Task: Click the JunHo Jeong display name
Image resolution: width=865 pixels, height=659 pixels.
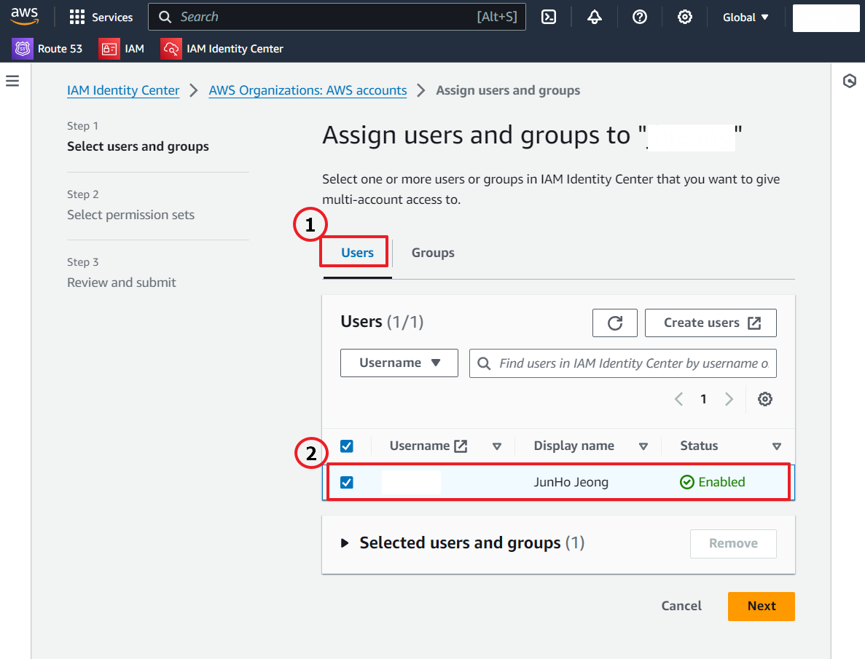Action: 571,482
